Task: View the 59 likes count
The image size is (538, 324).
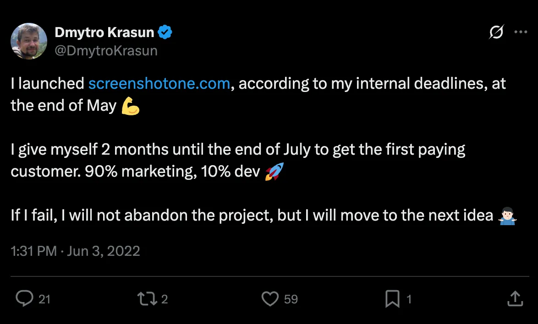Action: coord(292,298)
